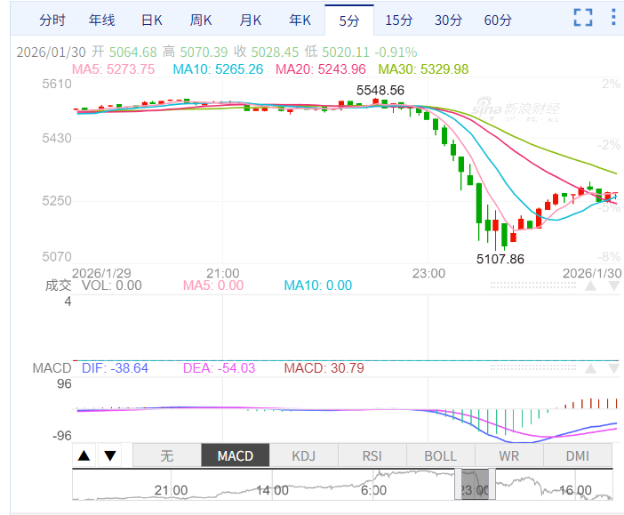Select the KDJ indicator button
The image size is (624, 515).
point(304,455)
